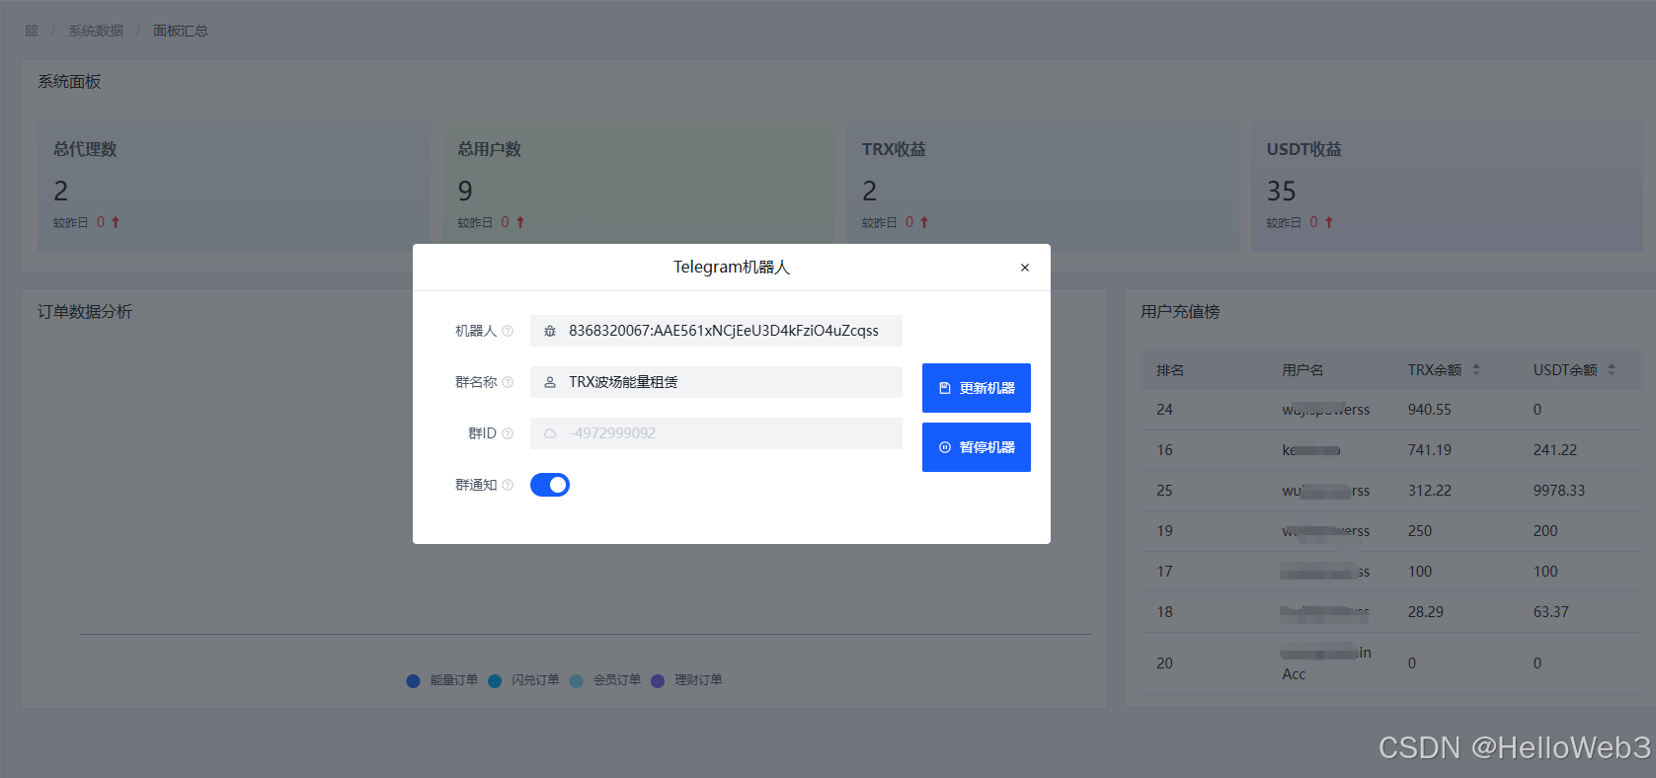Select 面板汇总 breadcrumb item
1656x778 pixels.
click(181, 31)
